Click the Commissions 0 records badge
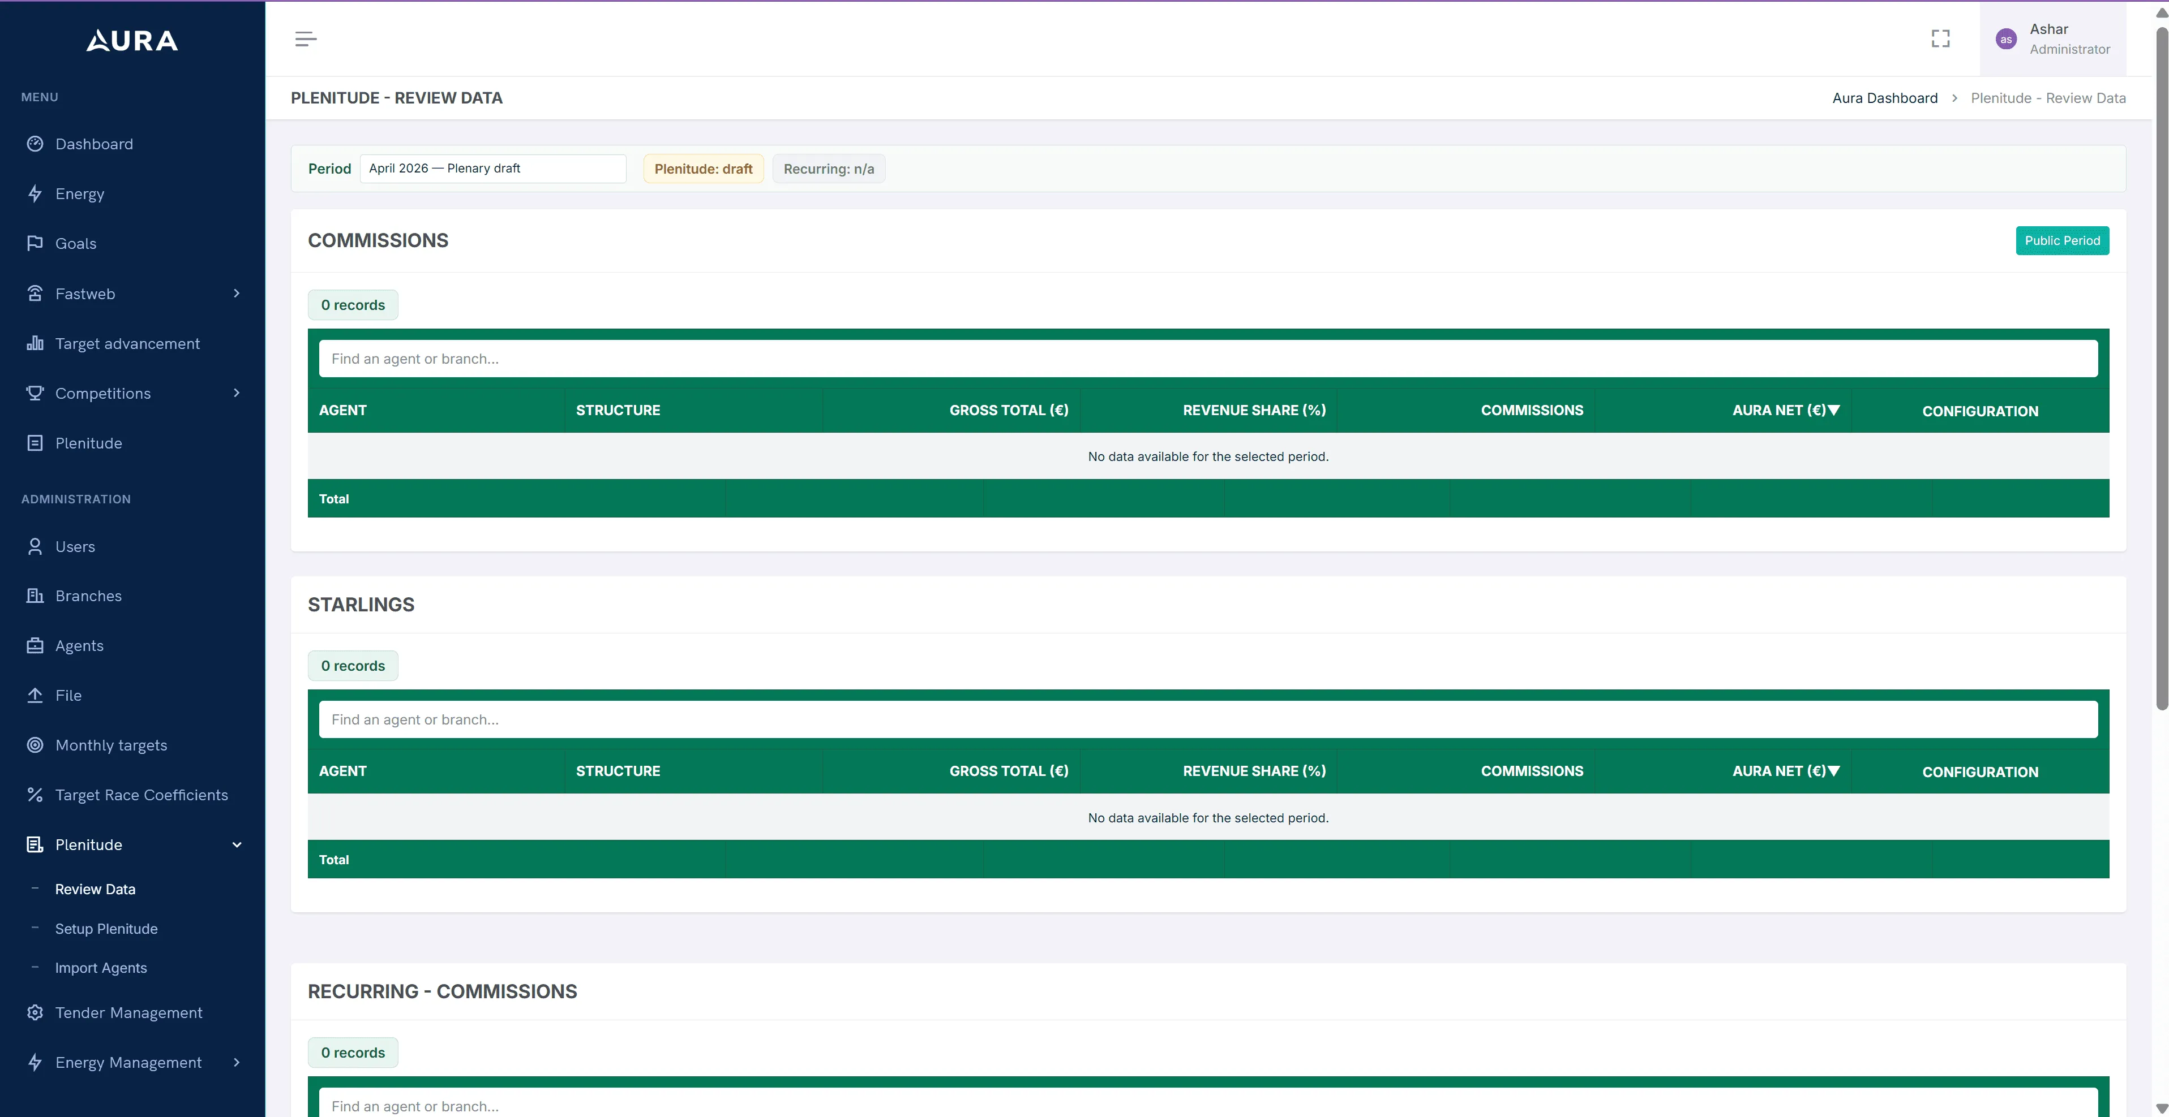This screenshot has width=2169, height=1117. click(x=353, y=304)
